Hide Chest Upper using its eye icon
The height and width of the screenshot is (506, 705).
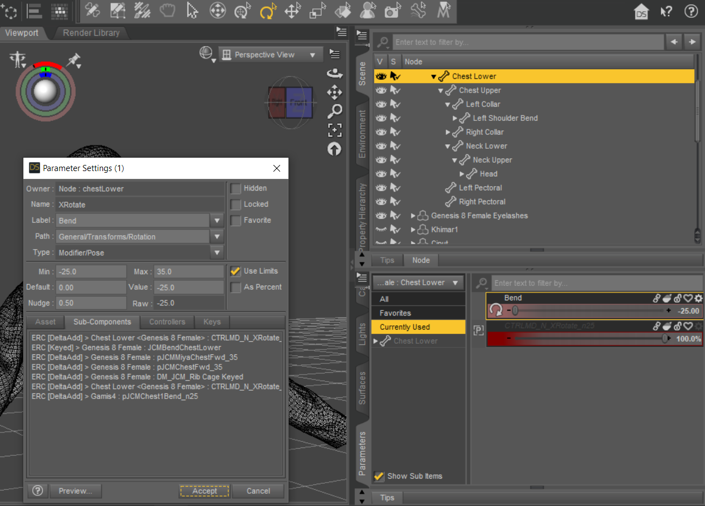381,90
